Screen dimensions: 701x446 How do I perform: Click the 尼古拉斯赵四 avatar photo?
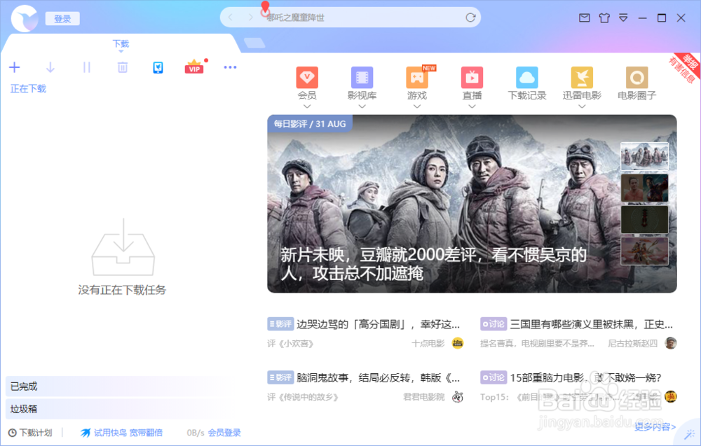coord(671,343)
